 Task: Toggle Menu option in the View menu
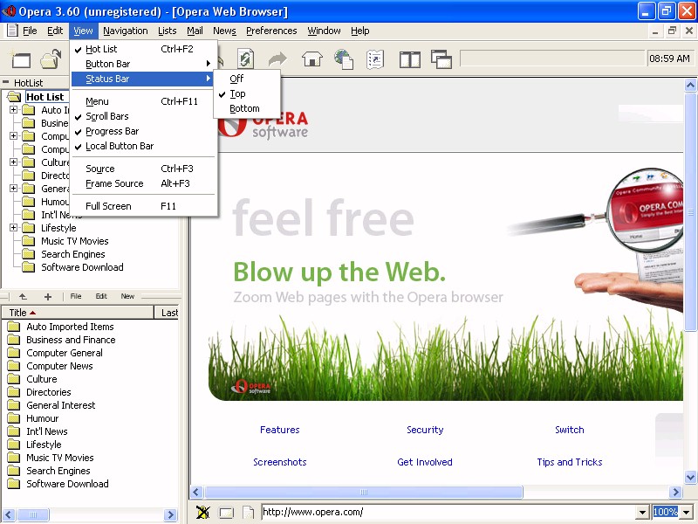[x=142, y=101]
